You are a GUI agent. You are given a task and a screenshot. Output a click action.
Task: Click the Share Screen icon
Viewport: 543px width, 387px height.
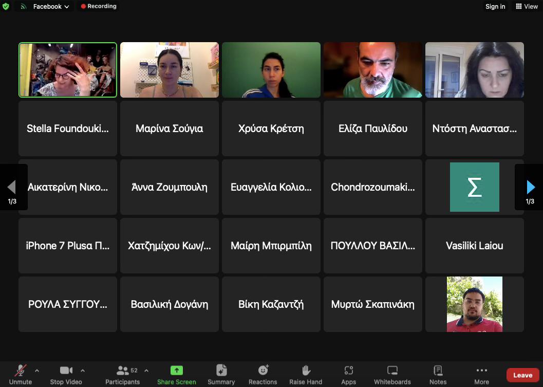(x=176, y=371)
